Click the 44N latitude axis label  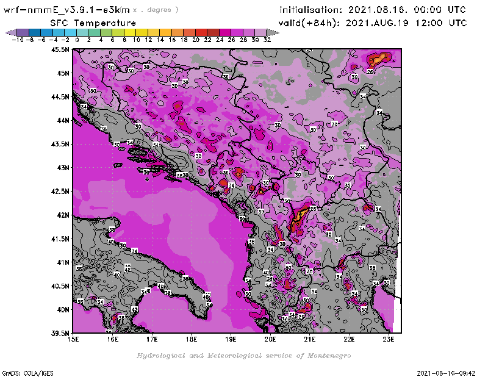point(63,120)
